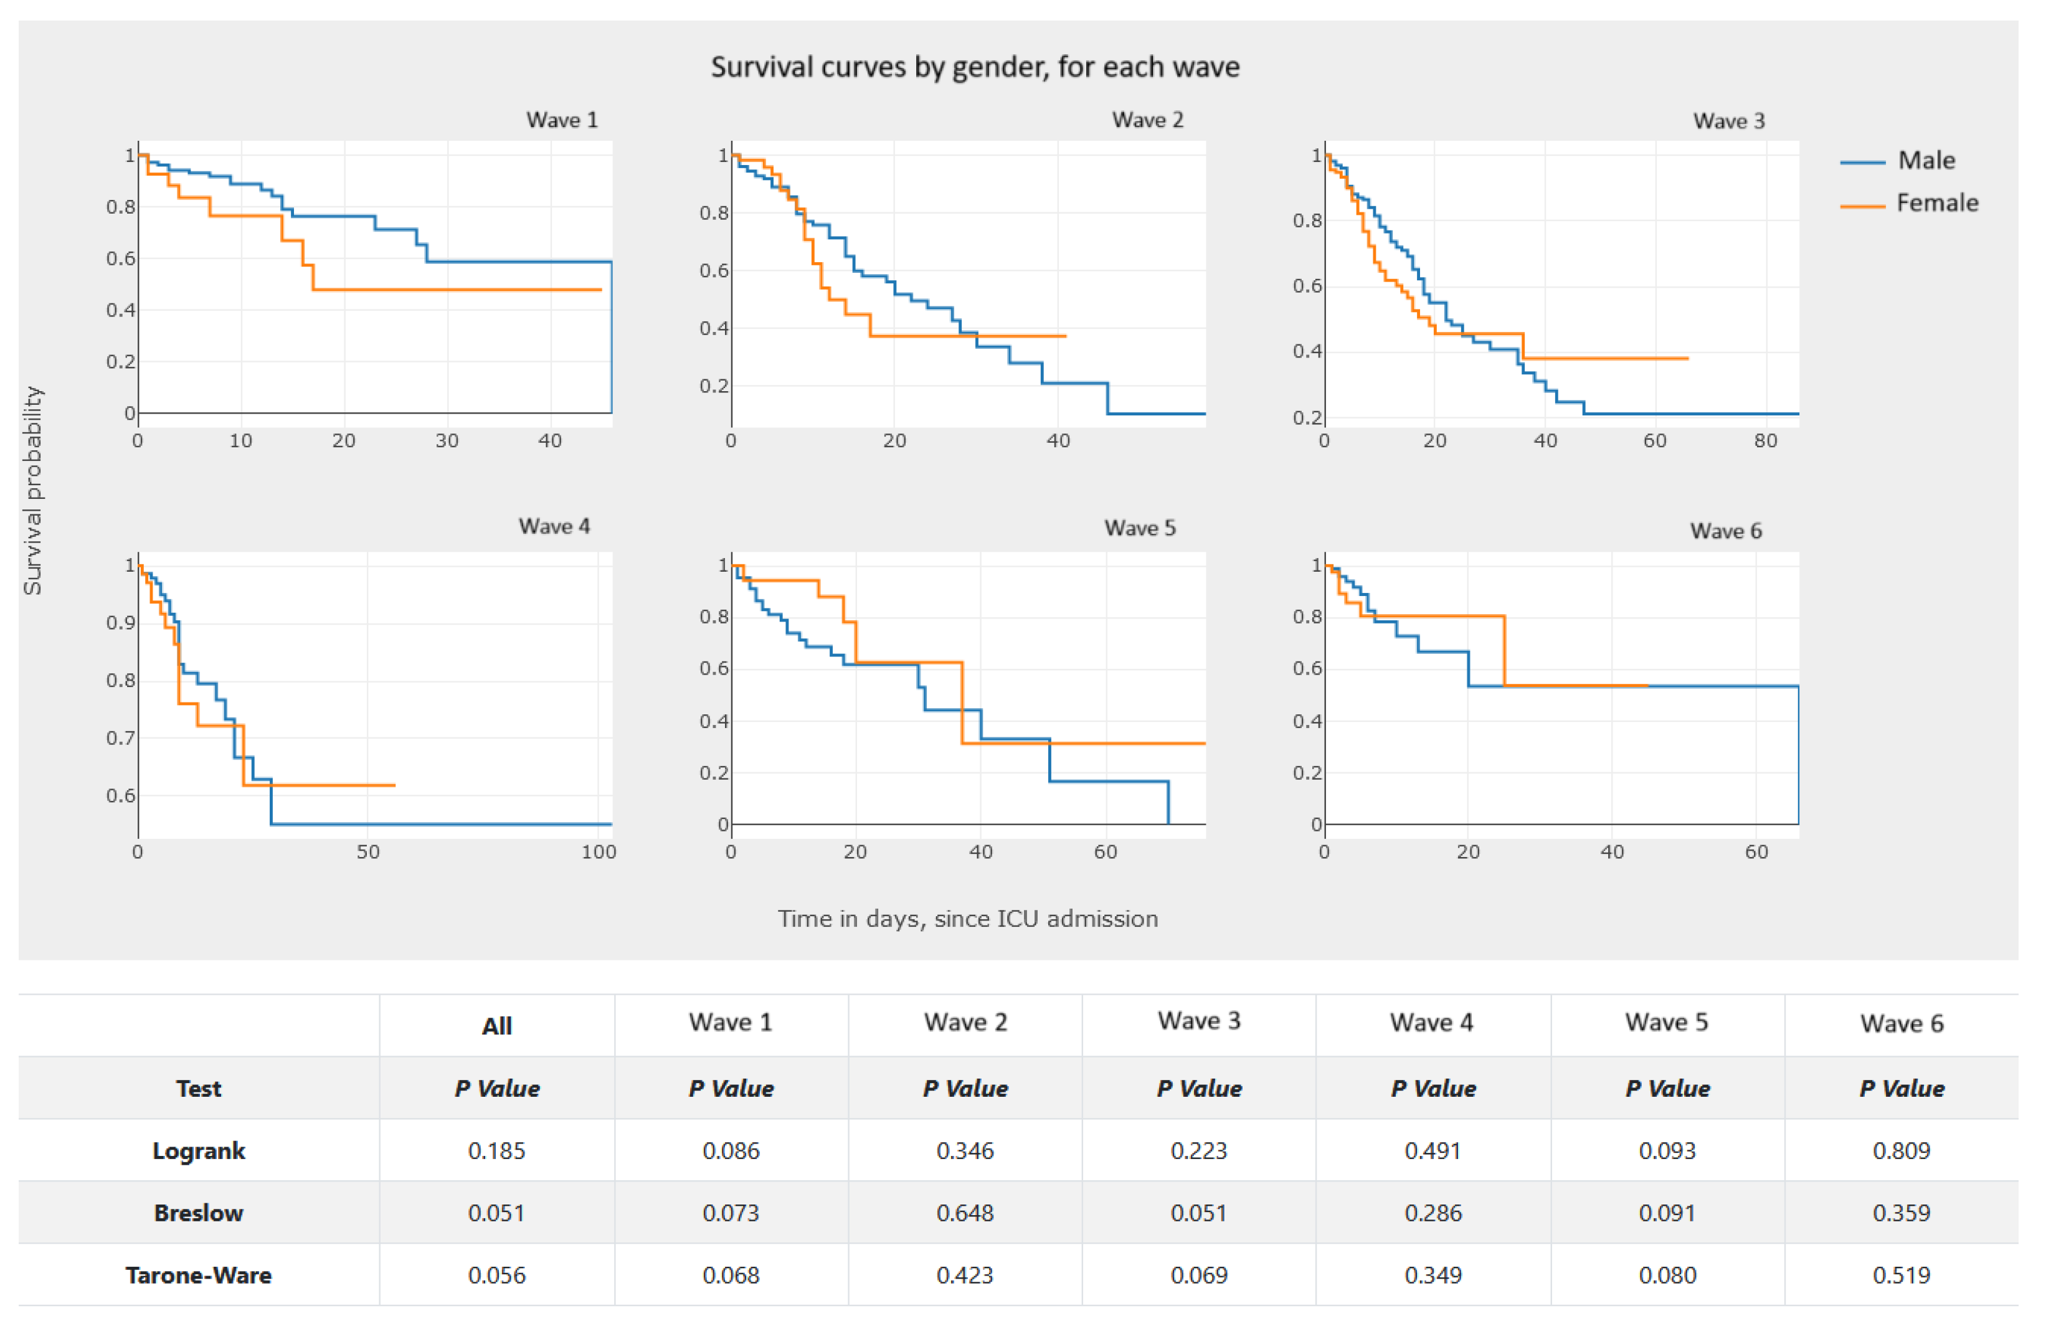Click the Wave 4 table column header
Viewport: 2046px width, 1321px height.
(1432, 1023)
